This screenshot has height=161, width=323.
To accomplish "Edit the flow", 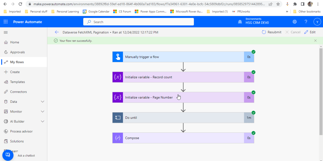I will pos(310,32).
